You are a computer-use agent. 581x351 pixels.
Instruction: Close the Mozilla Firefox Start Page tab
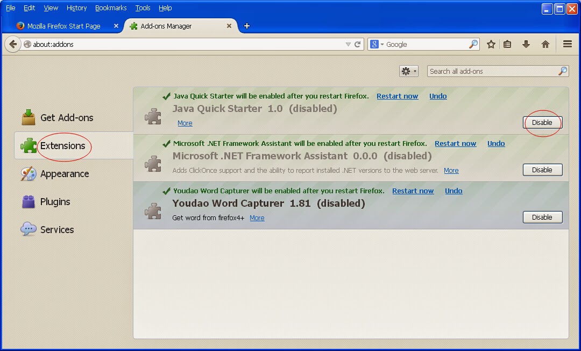click(116, 26)
